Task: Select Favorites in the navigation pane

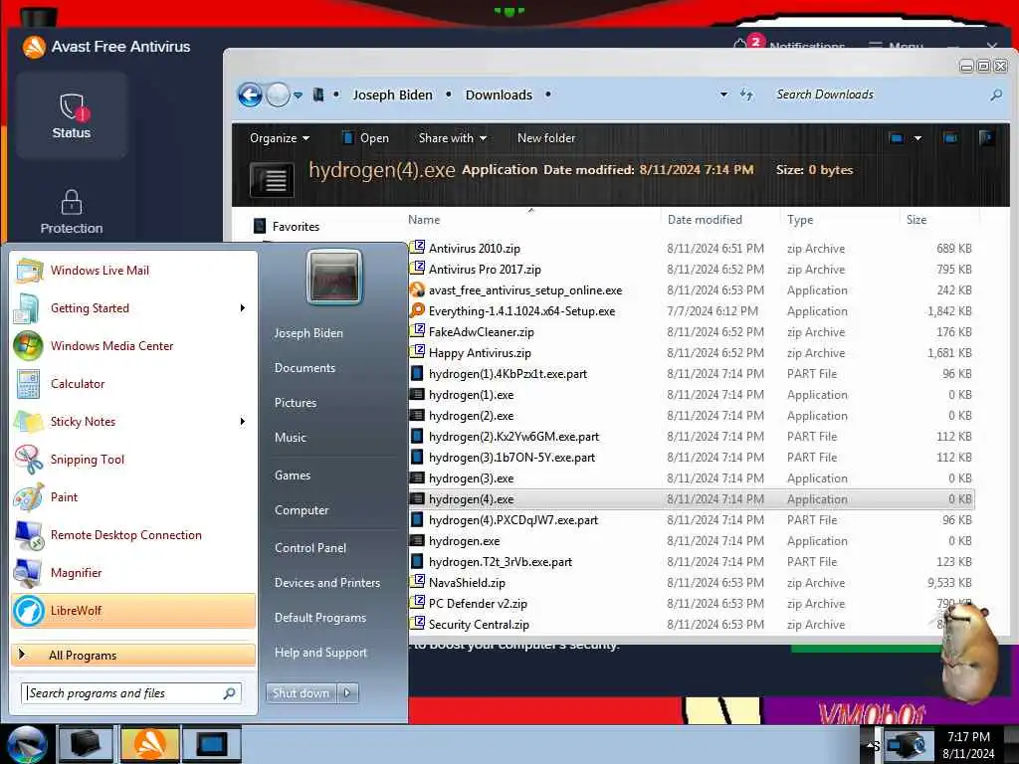Action: point(296,227)
